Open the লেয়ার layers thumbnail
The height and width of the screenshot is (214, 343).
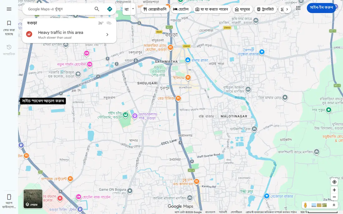coord(33,199)
